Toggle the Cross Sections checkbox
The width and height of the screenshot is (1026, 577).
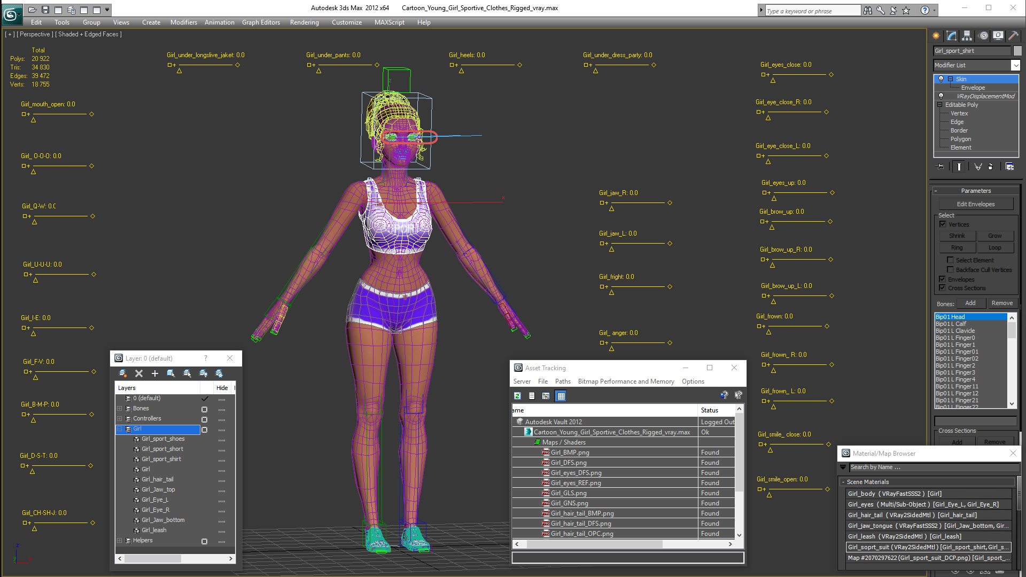(942, 288)
